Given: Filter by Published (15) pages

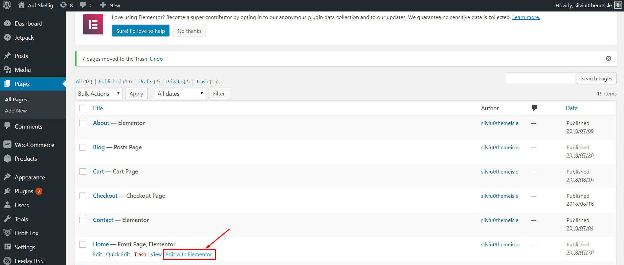Looking at the screenshot, I should [115, 81].
